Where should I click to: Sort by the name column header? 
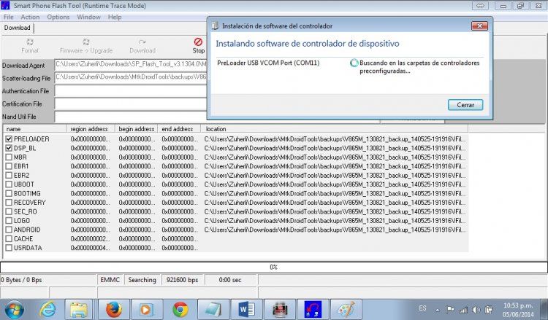coord(35,129)
